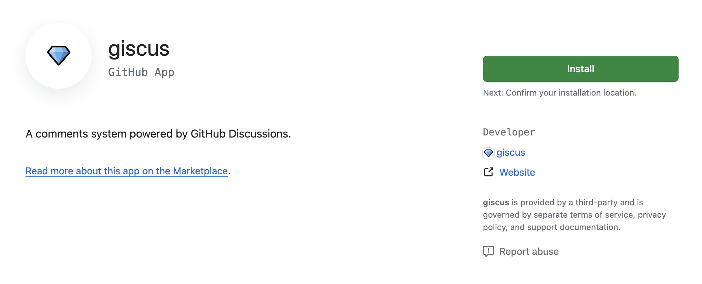Click the Developer section heading
Screen dimensions: 702x284
[x=509, y=132]
